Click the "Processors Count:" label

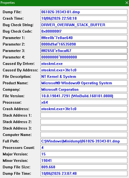[x=19, y=148]
